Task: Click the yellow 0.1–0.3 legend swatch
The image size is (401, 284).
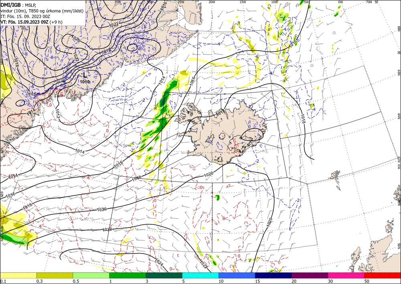Action: tap(18, 275)
